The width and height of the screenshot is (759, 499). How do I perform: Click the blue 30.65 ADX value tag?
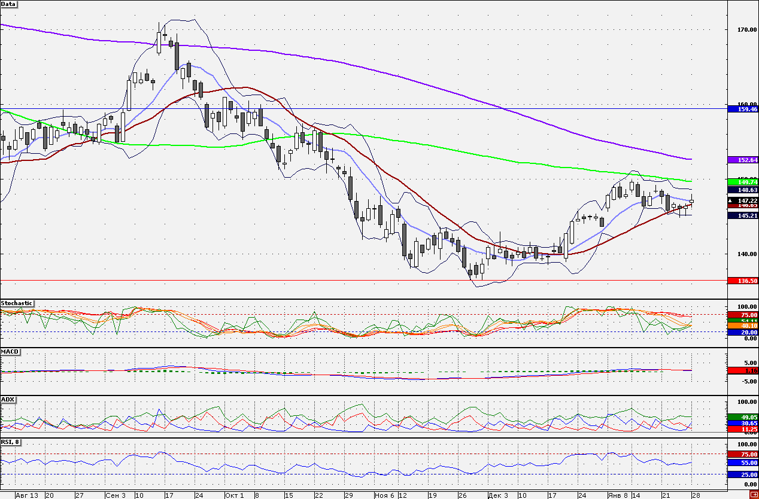pyautogui.click(x=742, y=423)
